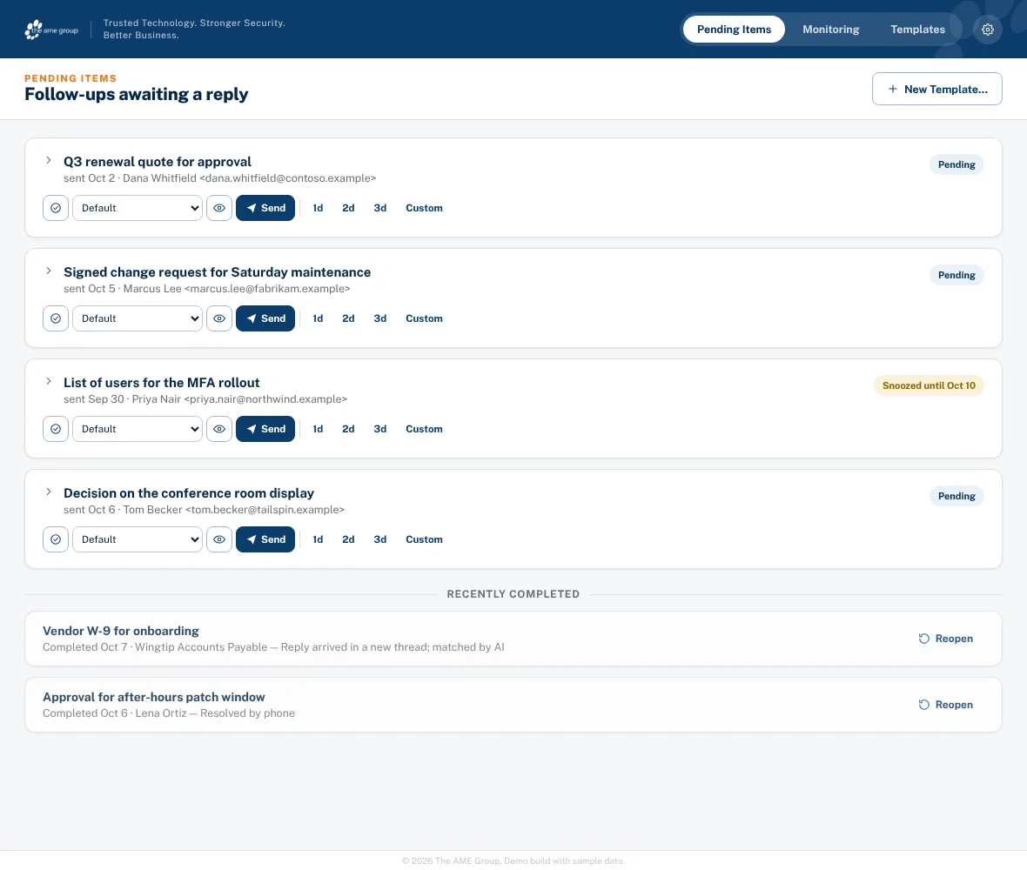Switch to the Pending Items tab
This screenshot has width=1027, height=870.
point(734,30)
